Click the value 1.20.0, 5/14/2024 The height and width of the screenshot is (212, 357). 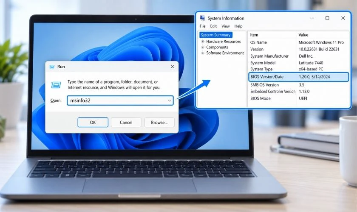click(x=314, y=77)
